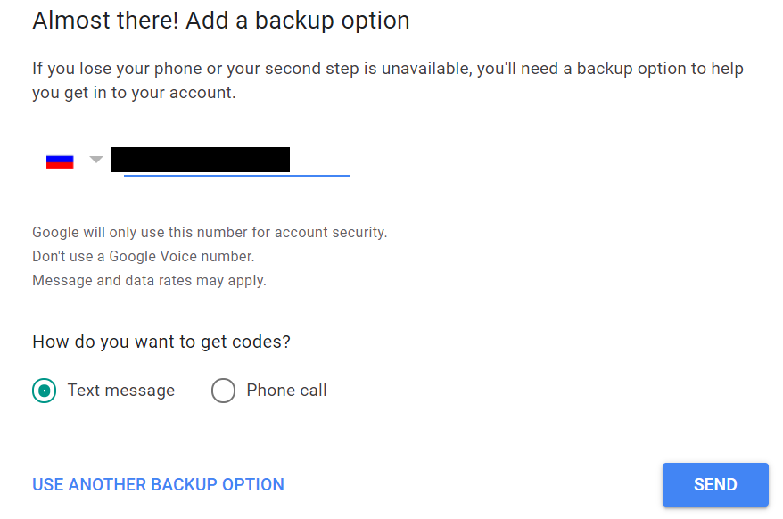
Task: Open the USE ANOTHER BACKUP OPTION link
Action: pyautogui.click(x=158, y=485)
